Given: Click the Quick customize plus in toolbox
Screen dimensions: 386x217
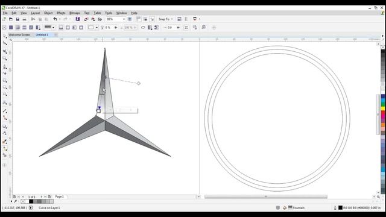Looking at the screenshot, I should point(5,165).
